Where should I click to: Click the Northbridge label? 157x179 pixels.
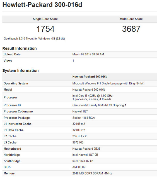click(x=12, y=155)
